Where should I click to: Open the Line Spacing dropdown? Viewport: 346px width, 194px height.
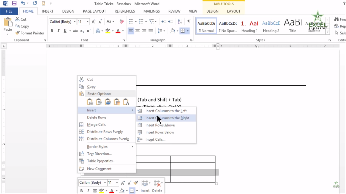(161, 31)
